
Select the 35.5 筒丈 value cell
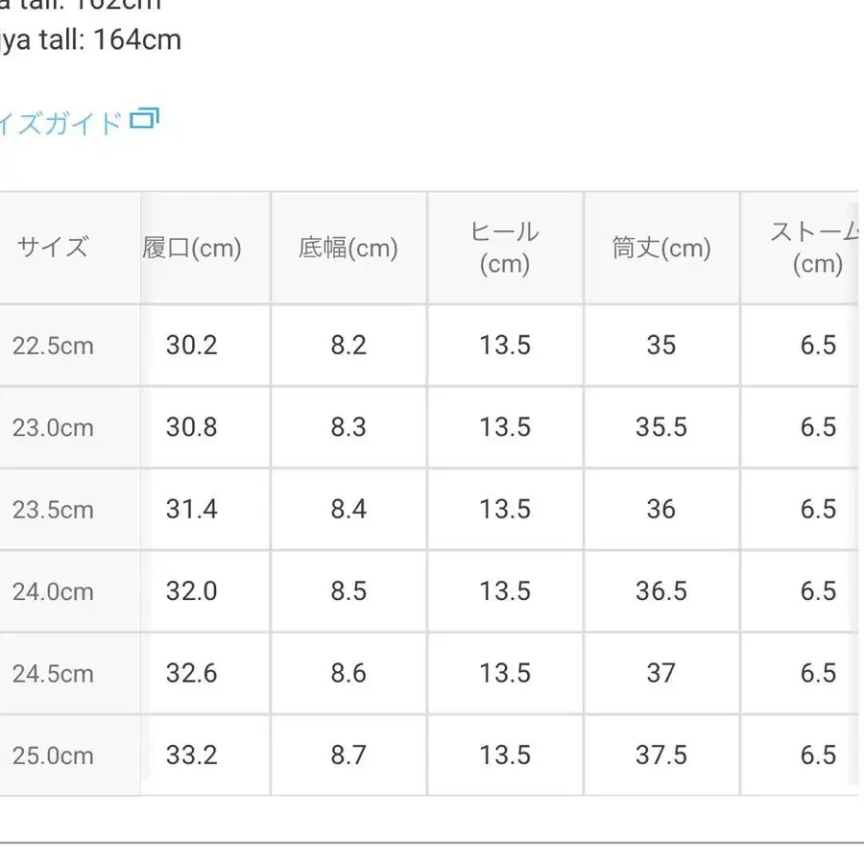(661, 427)
